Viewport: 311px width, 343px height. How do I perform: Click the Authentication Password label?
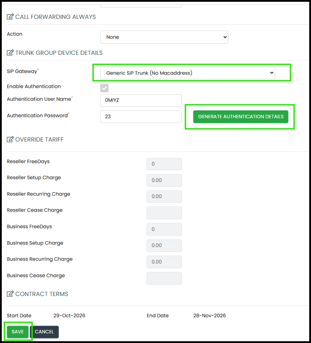(37, 116)
